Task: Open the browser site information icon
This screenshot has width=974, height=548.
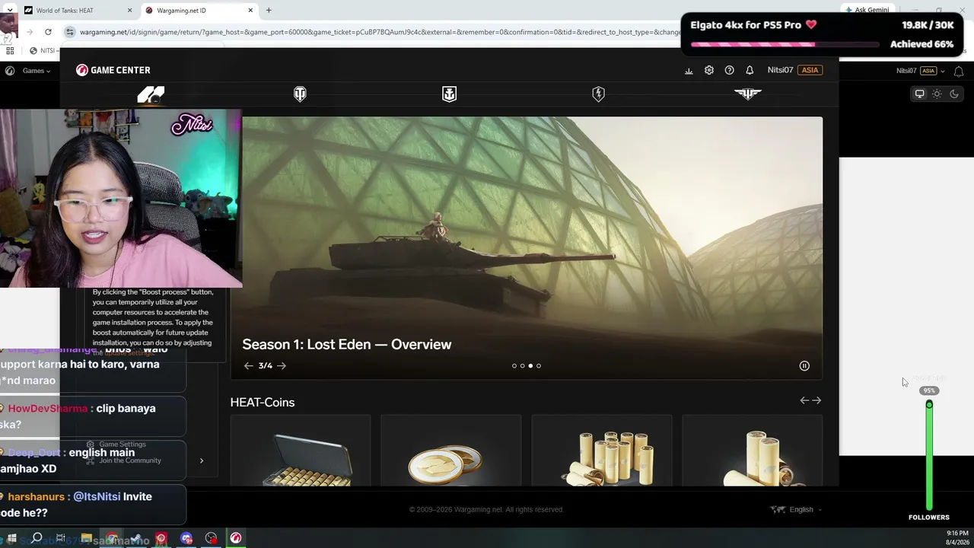Action: [70, 32]
